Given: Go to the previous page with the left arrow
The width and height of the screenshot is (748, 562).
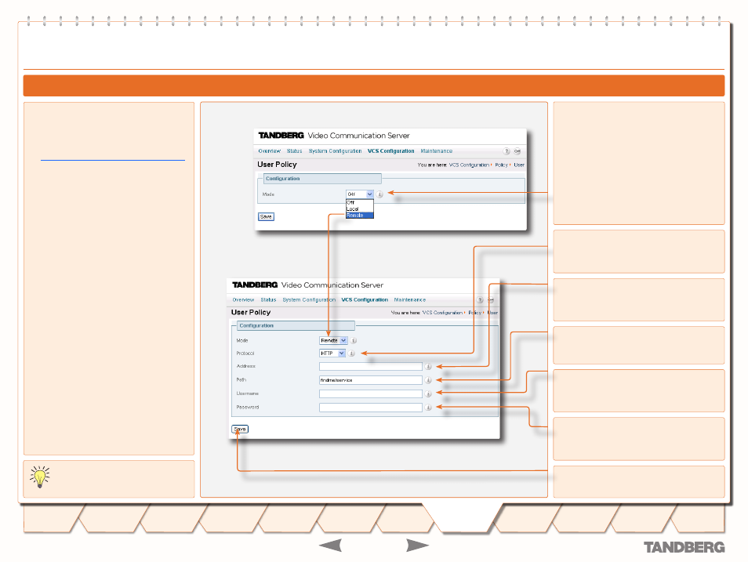Looking at the screenshot, I should (x=330, y=546).
